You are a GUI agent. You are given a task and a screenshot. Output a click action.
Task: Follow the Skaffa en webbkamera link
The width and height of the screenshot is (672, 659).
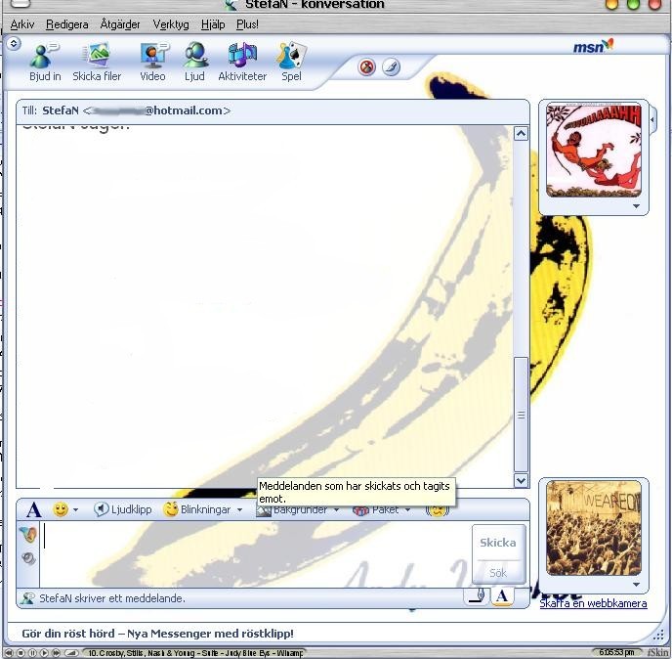click(x=593, y=603)
